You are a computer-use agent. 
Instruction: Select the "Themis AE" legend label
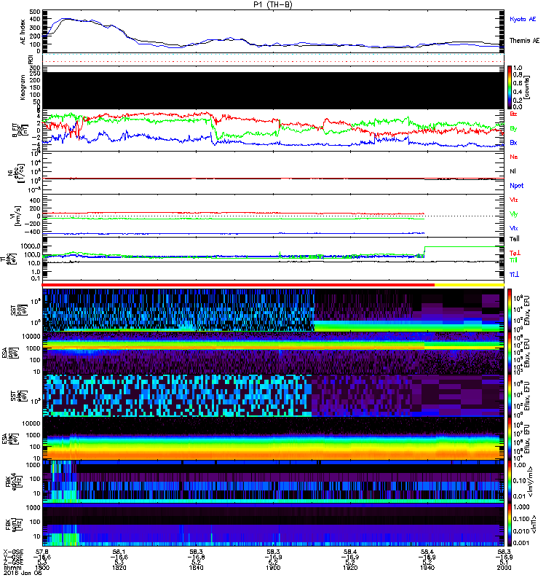524,41
